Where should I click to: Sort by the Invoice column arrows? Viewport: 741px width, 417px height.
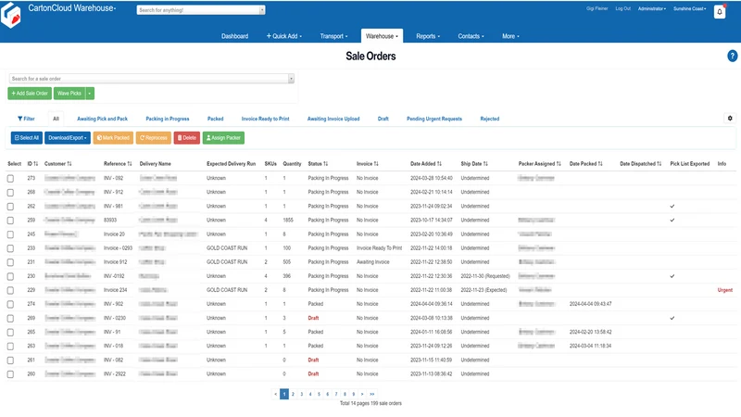[x=376, y=164]
